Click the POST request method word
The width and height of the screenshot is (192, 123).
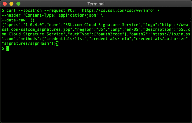click(72, 10)
